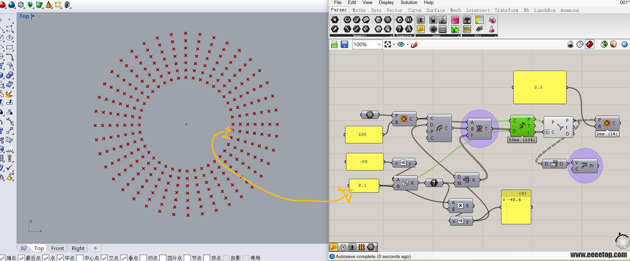The image size is (630, 261).
Task: Enable the 四分点 osnap checkbox
Action: tap(163, 258)
